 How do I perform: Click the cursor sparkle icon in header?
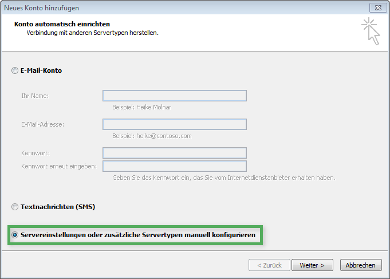tap(371, 31)
